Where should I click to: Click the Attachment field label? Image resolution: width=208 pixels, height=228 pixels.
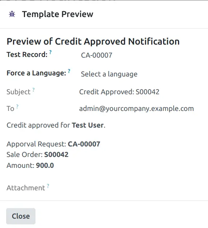click(26, 188)
